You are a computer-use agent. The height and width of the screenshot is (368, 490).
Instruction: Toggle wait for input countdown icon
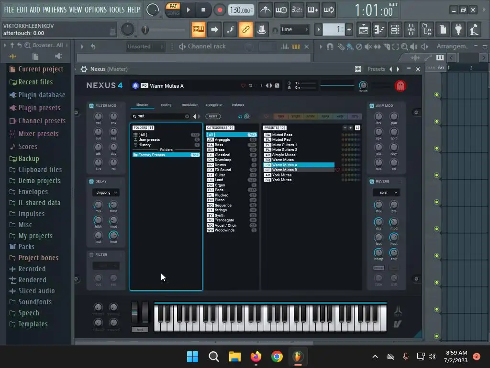pos(281,10)
